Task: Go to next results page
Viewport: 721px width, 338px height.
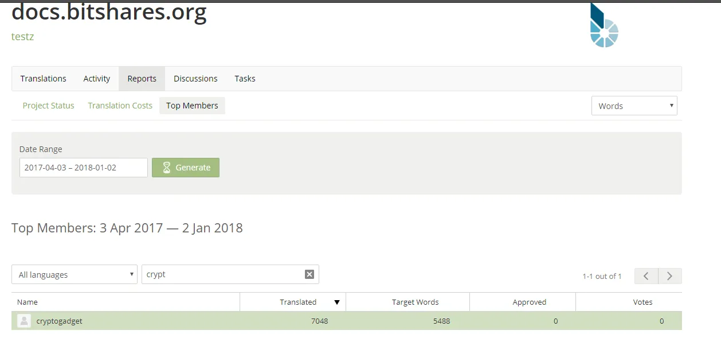Action: (x=670, y=276)
